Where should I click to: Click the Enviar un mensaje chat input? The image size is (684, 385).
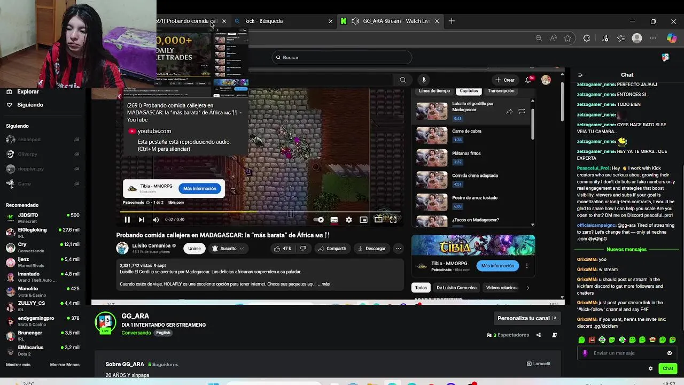626,353
